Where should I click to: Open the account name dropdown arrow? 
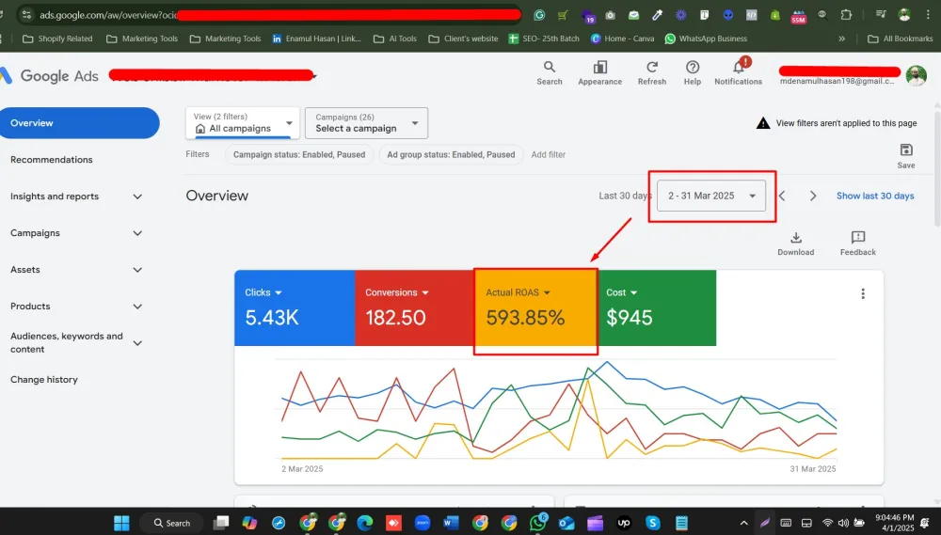click(x=314, y=76)
